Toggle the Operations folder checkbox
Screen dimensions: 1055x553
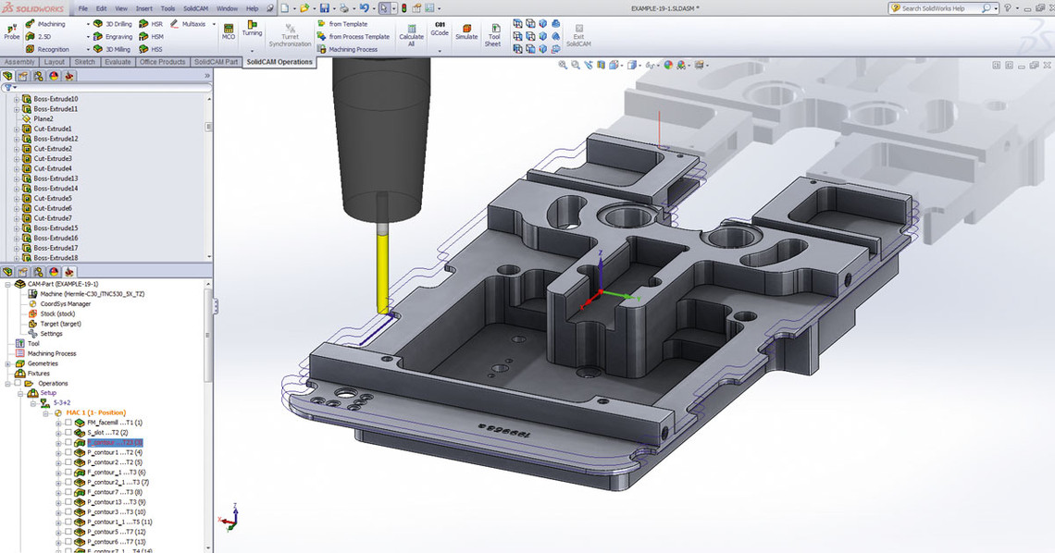[16, 383]
